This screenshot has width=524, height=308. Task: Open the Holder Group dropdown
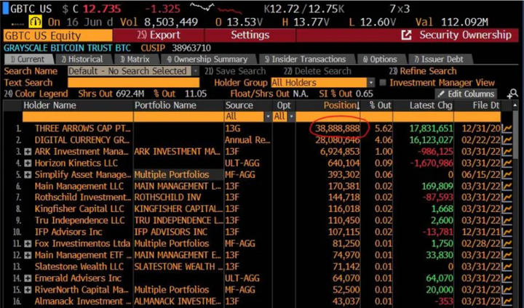click(370, 82)
